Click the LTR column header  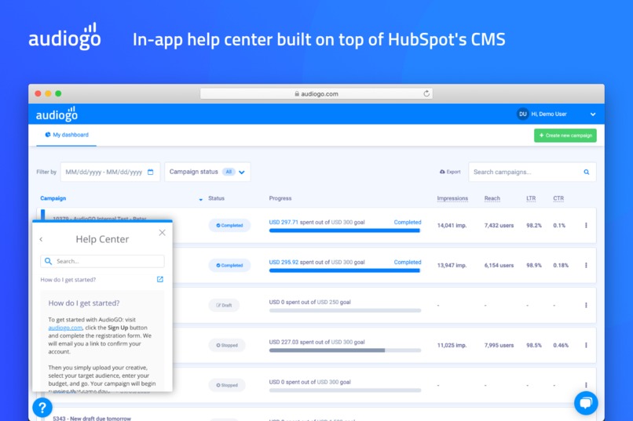click(x=531, y=198)
